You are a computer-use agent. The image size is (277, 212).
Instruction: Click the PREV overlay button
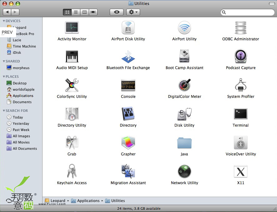pos(7,32)
